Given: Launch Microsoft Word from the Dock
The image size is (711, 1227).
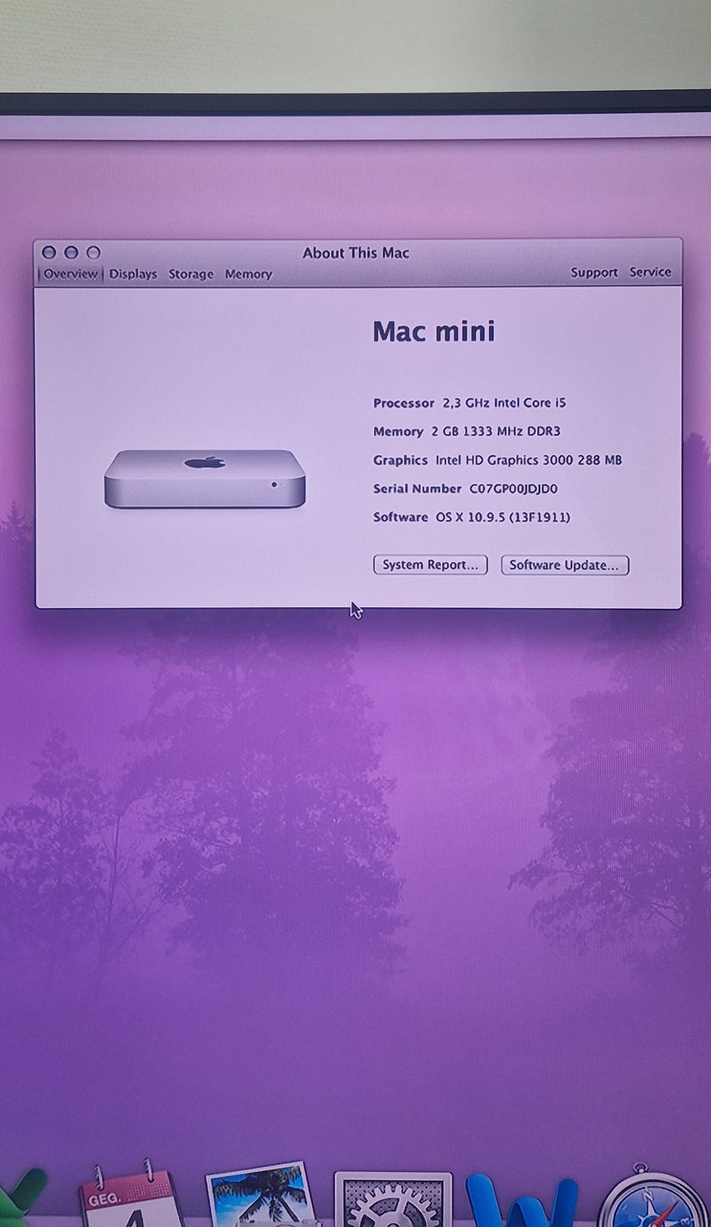Looking at the screenshot, I should click(x=521, y=1199).
